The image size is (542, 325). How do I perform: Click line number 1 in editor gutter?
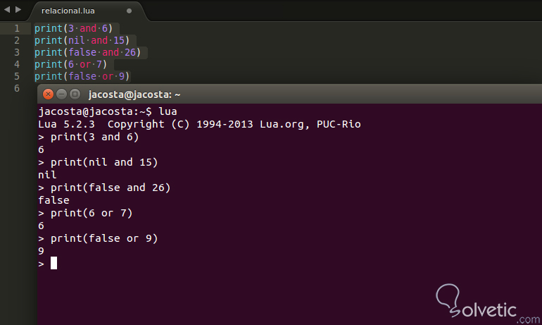tap(16, 29)
